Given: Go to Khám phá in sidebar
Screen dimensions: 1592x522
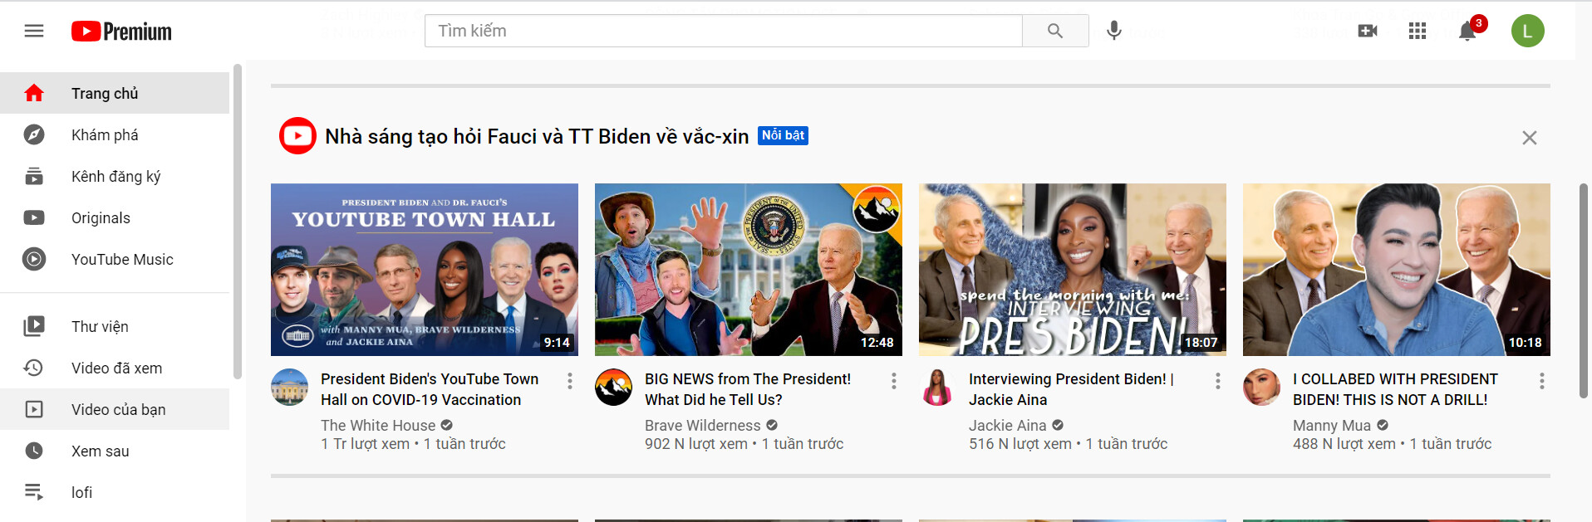Looking at the screenshot, I should [105, 135].
